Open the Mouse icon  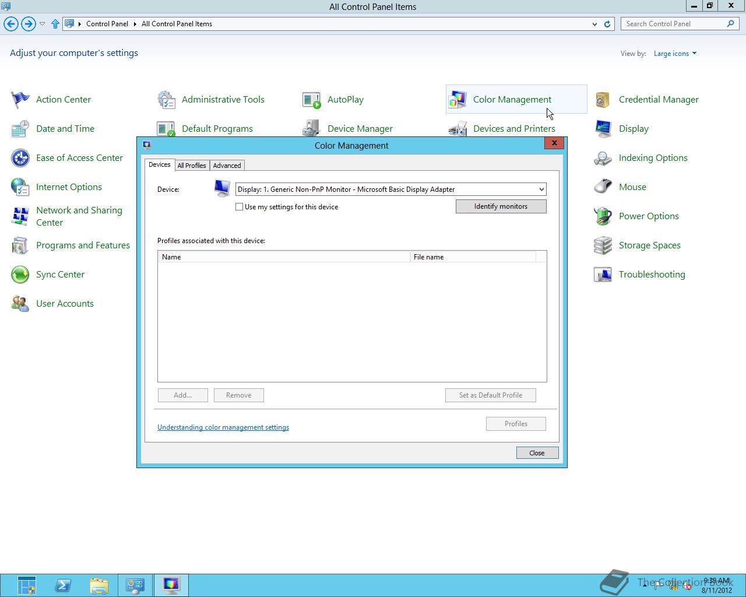[x=603, y=187]
